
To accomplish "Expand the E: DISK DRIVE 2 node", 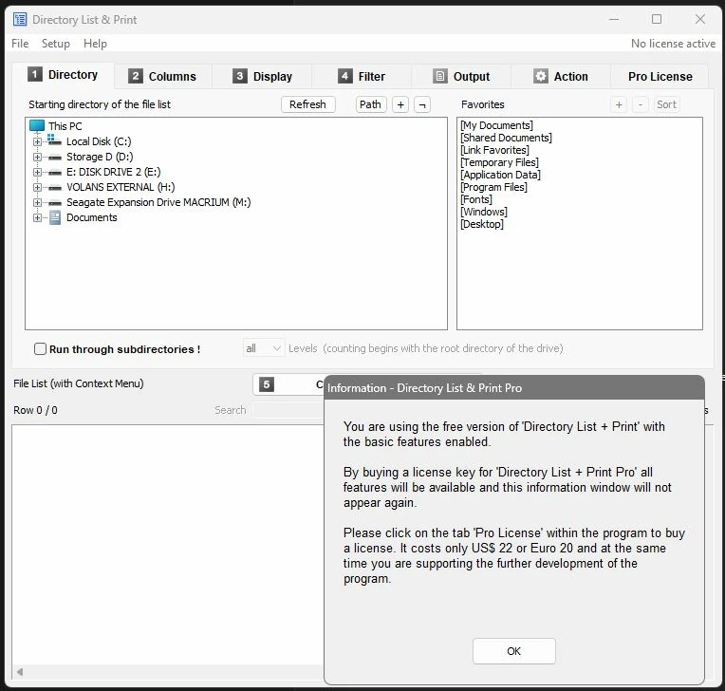I will click(x=37, y=173).
